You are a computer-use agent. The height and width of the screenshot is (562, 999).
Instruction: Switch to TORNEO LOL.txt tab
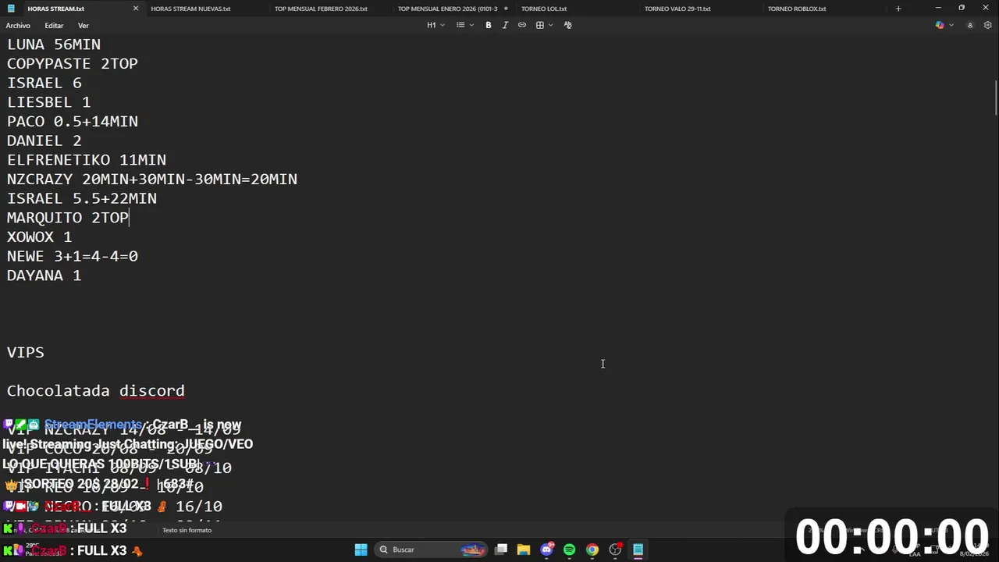pyautogui.click(x=544, y=9)
